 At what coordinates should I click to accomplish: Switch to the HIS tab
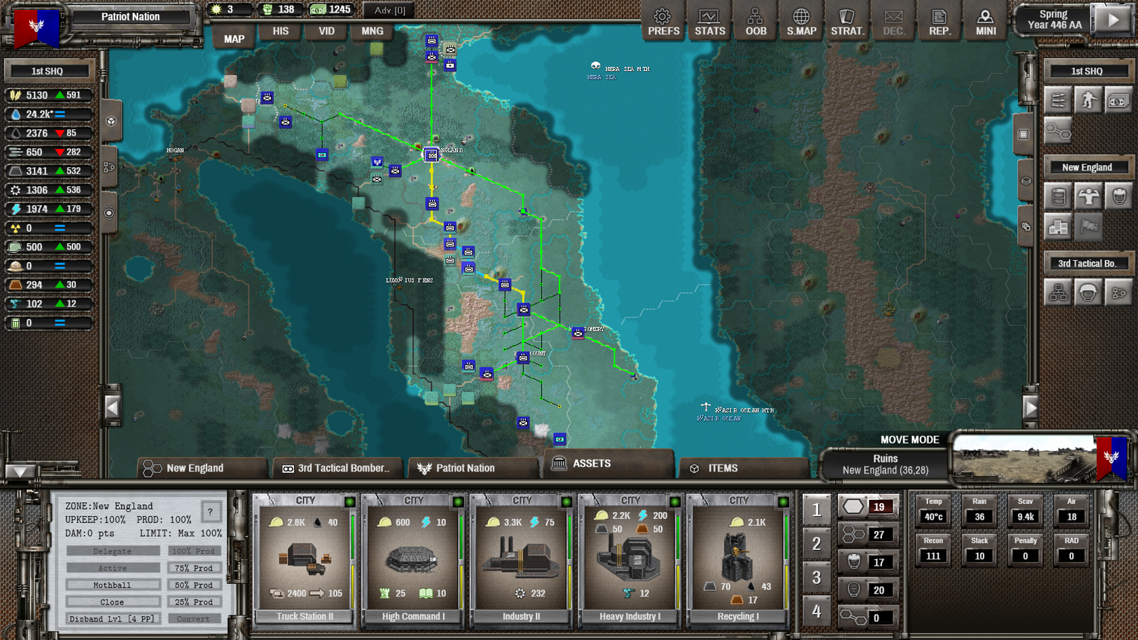280,31
